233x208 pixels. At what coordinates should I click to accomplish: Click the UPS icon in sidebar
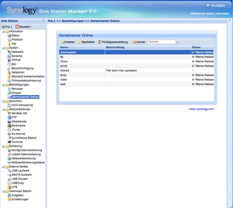click(x=9, y=187)
